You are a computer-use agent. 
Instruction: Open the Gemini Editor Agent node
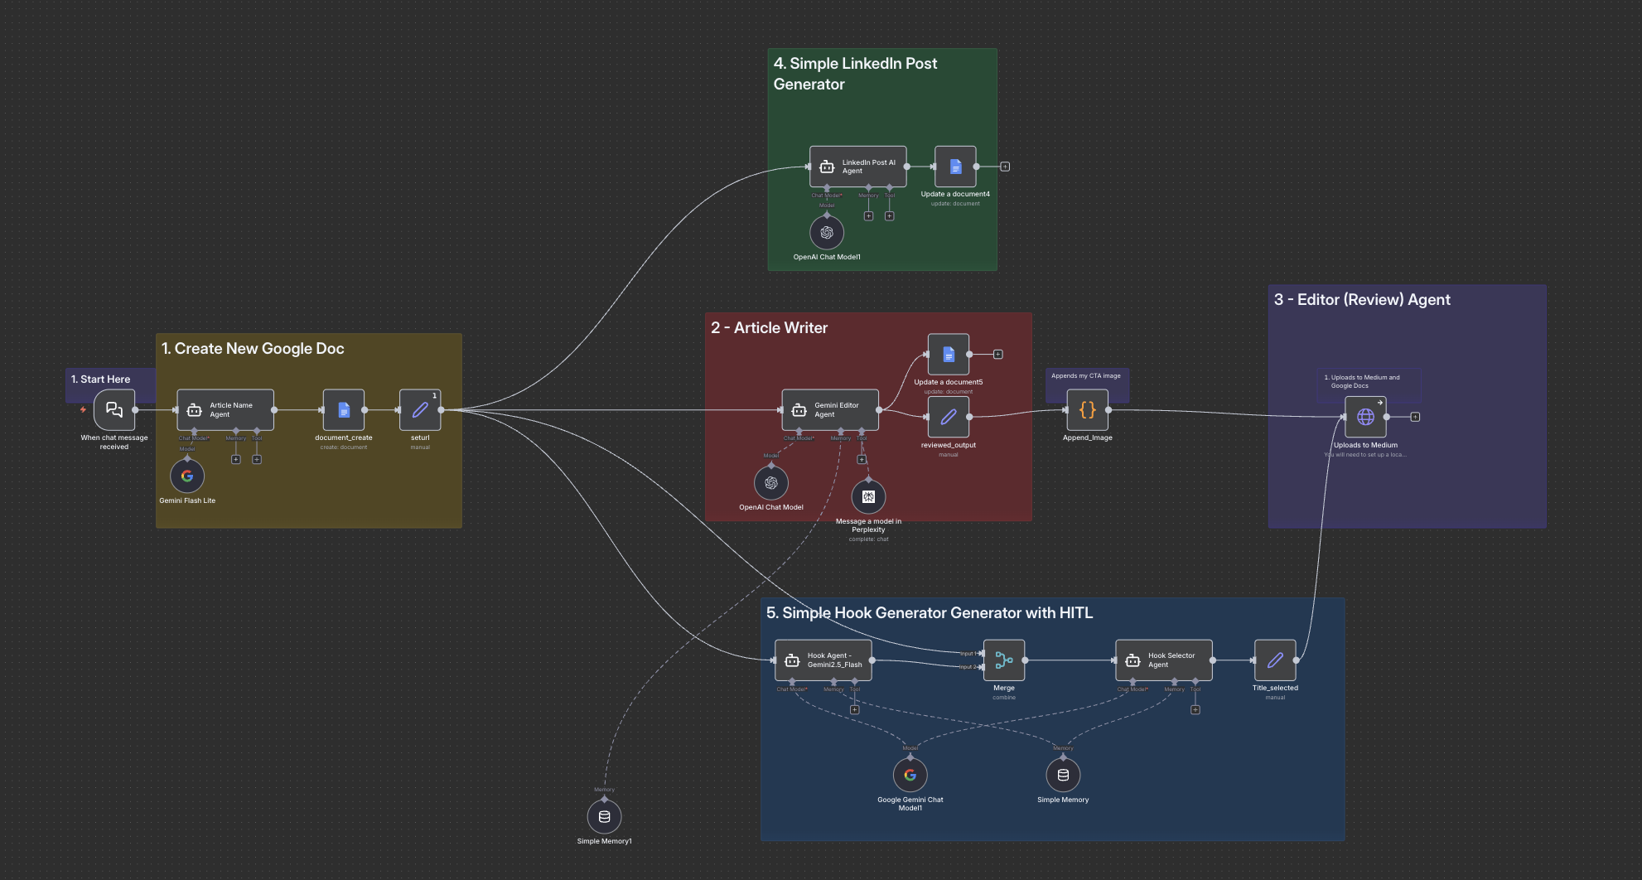[x=829, y=409]
